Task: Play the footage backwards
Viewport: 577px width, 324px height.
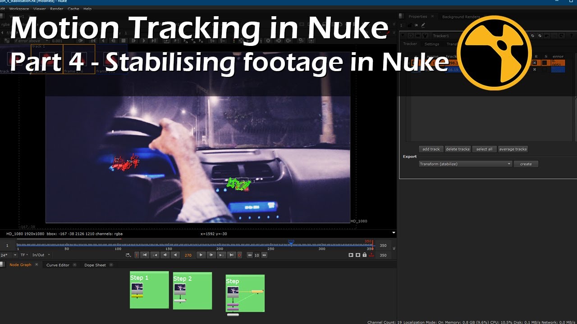Action: point(175,255)
